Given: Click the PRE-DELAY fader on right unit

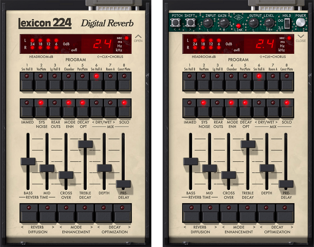Looking at the screenshot, I should [286, 184].
